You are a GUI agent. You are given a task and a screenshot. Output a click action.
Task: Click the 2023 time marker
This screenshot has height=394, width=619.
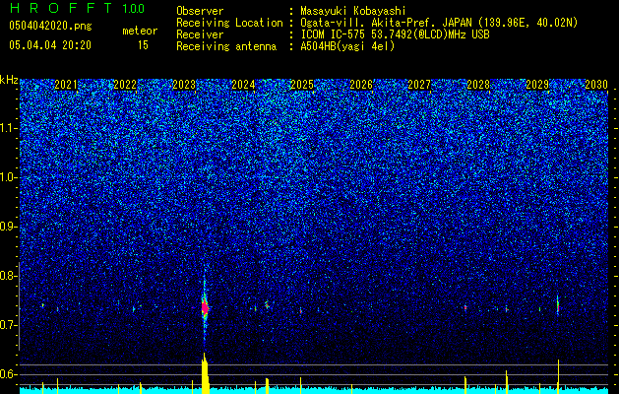pyautogui.click(x=184, y=85)
